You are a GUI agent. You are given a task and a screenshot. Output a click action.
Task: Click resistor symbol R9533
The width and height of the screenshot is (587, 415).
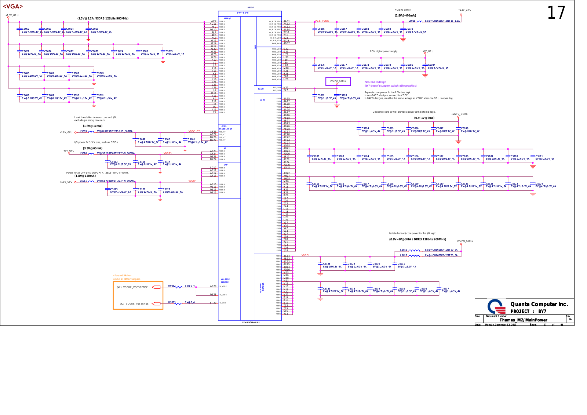(x=179, y=303)
